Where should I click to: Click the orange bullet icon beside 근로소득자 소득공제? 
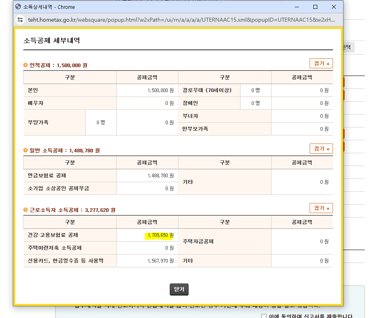pos(26,210)
